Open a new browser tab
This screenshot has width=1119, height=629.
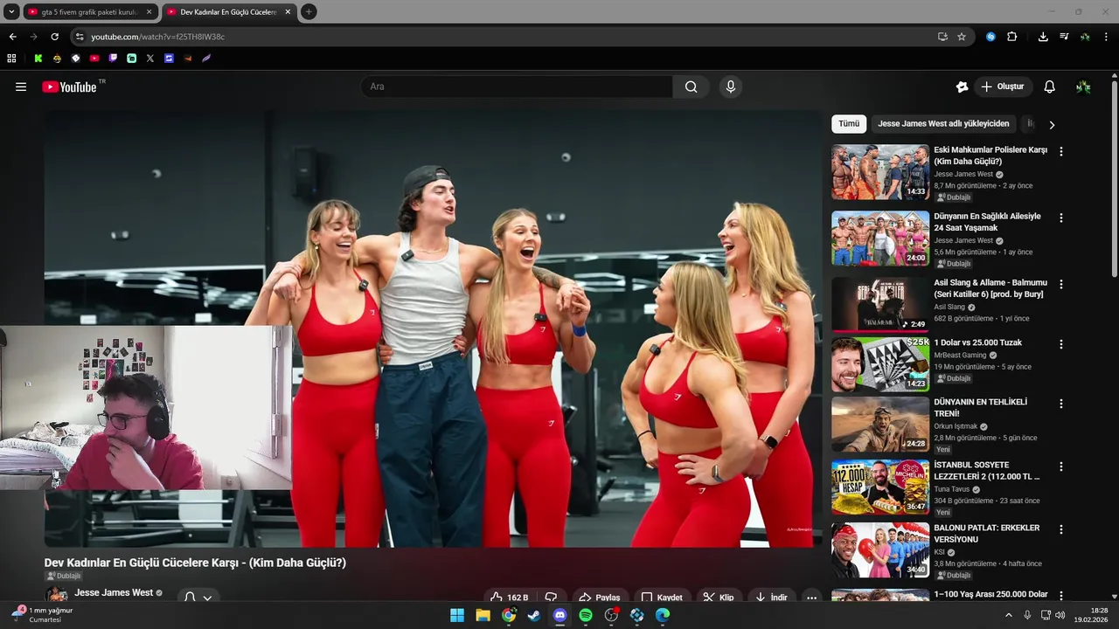pyautogui.click(x=309, y=11)
